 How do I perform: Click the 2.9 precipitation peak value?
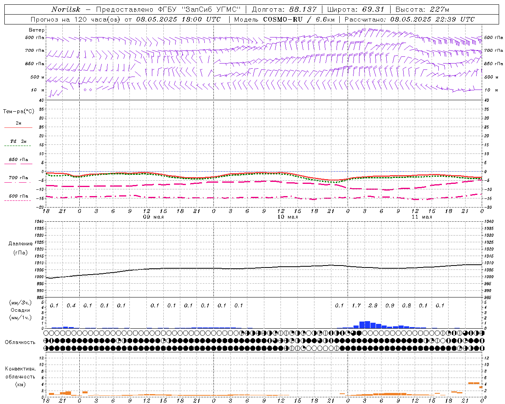373,305
